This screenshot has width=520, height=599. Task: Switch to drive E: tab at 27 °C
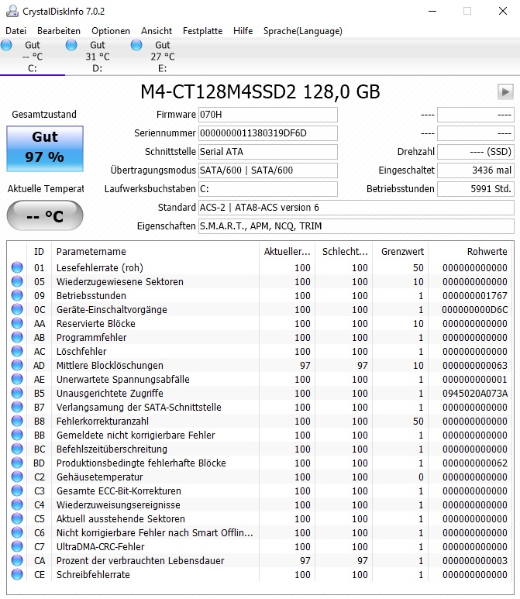point(163,57)
